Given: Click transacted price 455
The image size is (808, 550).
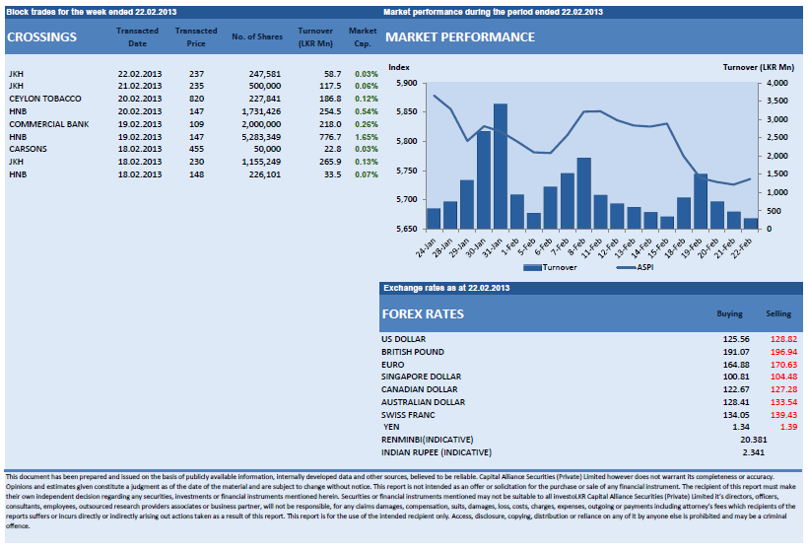Looking at the screenshot, I should click(x=196, y=149).
